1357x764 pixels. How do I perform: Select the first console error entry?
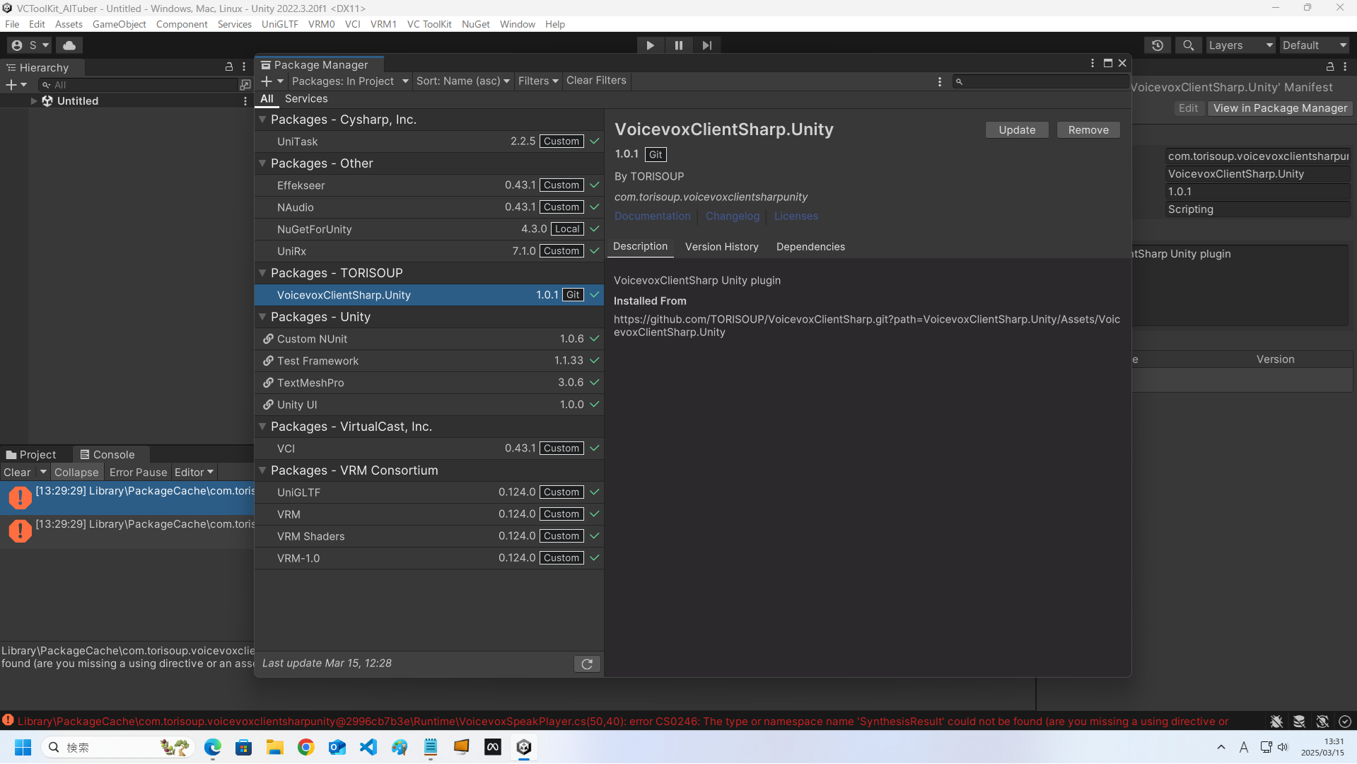(127, 498)
